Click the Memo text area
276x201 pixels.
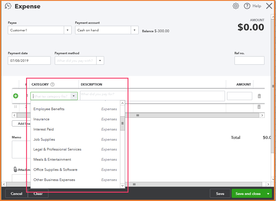click(x=21, y=150)
